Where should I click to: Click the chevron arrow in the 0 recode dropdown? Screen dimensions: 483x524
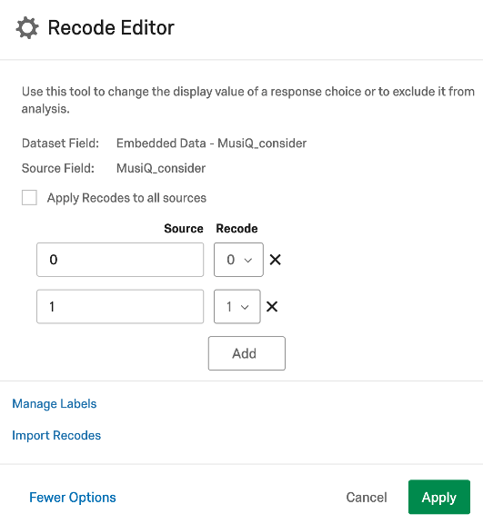247,260
